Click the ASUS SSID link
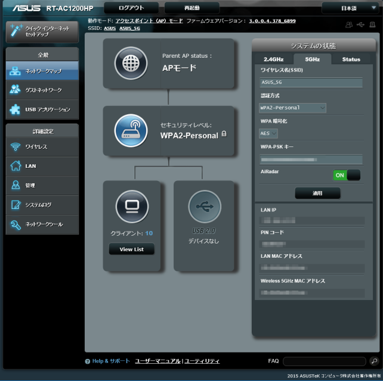The width and height of the screenshot is (383, 381). (x=110, y=28)
